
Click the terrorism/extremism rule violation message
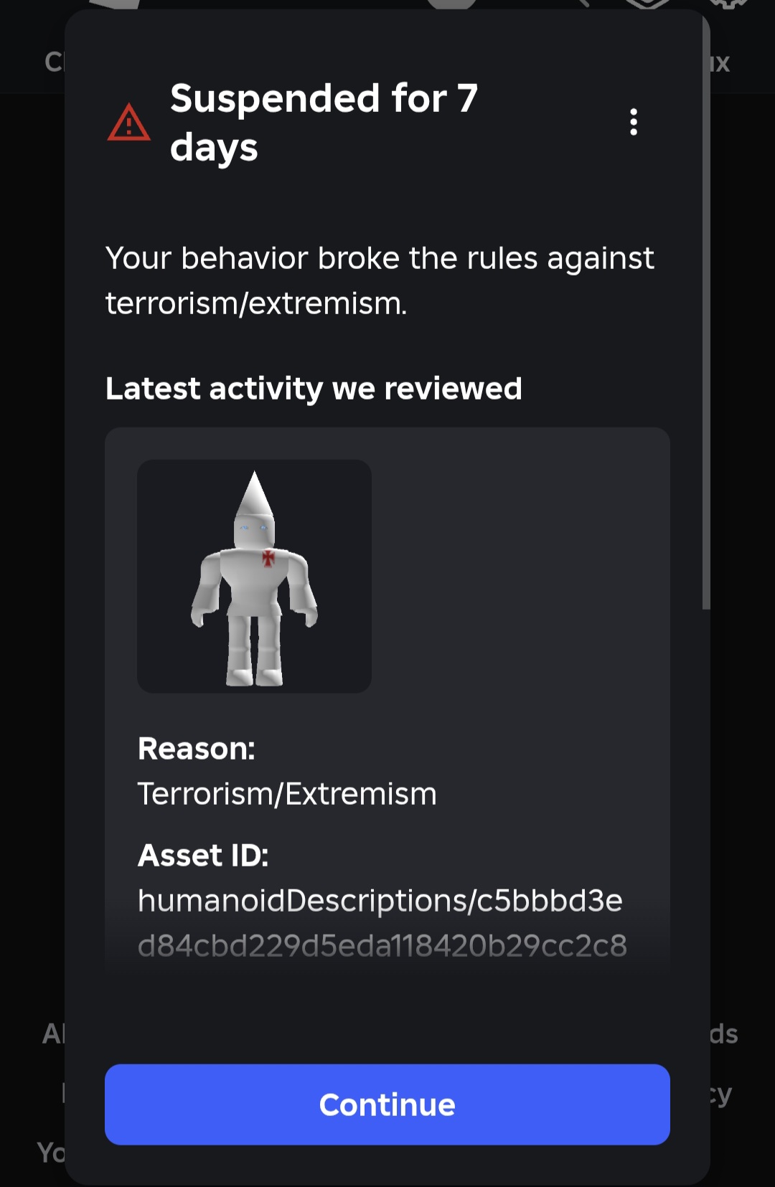pyautogui.click(x=380, y=280)
